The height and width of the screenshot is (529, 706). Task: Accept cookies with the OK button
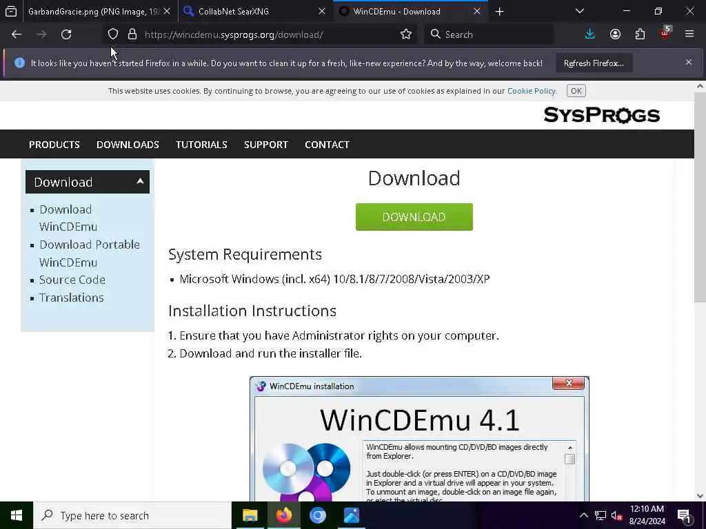tap(576, 91)
